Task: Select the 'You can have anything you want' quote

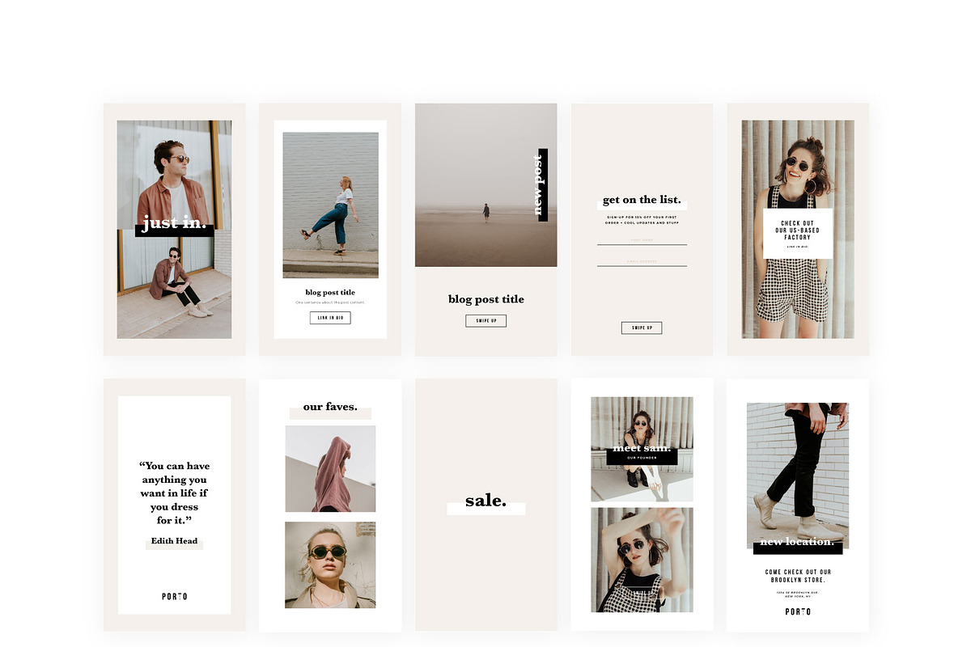Action: (174, 493)
